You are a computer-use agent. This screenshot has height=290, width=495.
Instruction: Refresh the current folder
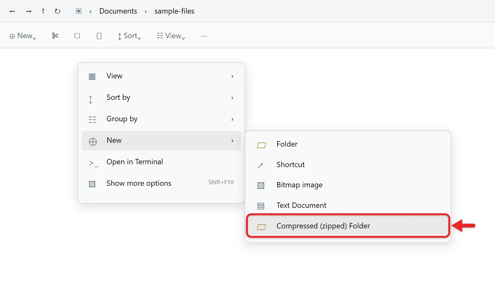pos(57,11)
